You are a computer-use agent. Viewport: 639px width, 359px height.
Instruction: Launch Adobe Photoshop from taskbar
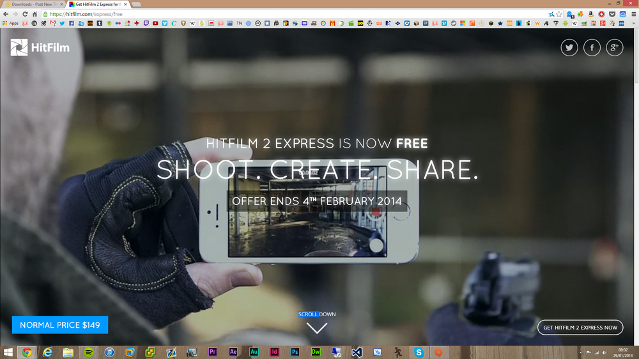coord(295,352)
